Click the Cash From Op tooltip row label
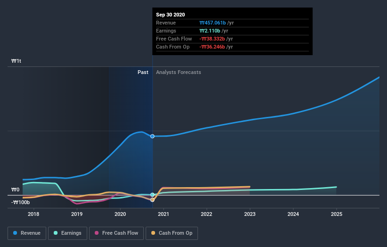Image resolution: width=387 pixels, height=247 pixels. coord(173,47)
